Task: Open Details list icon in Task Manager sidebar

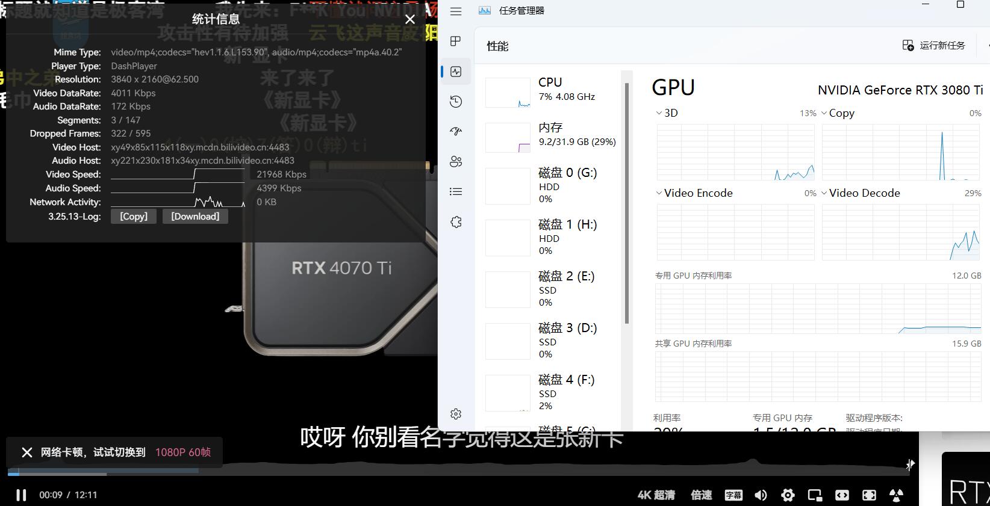Action: point(456,191)
